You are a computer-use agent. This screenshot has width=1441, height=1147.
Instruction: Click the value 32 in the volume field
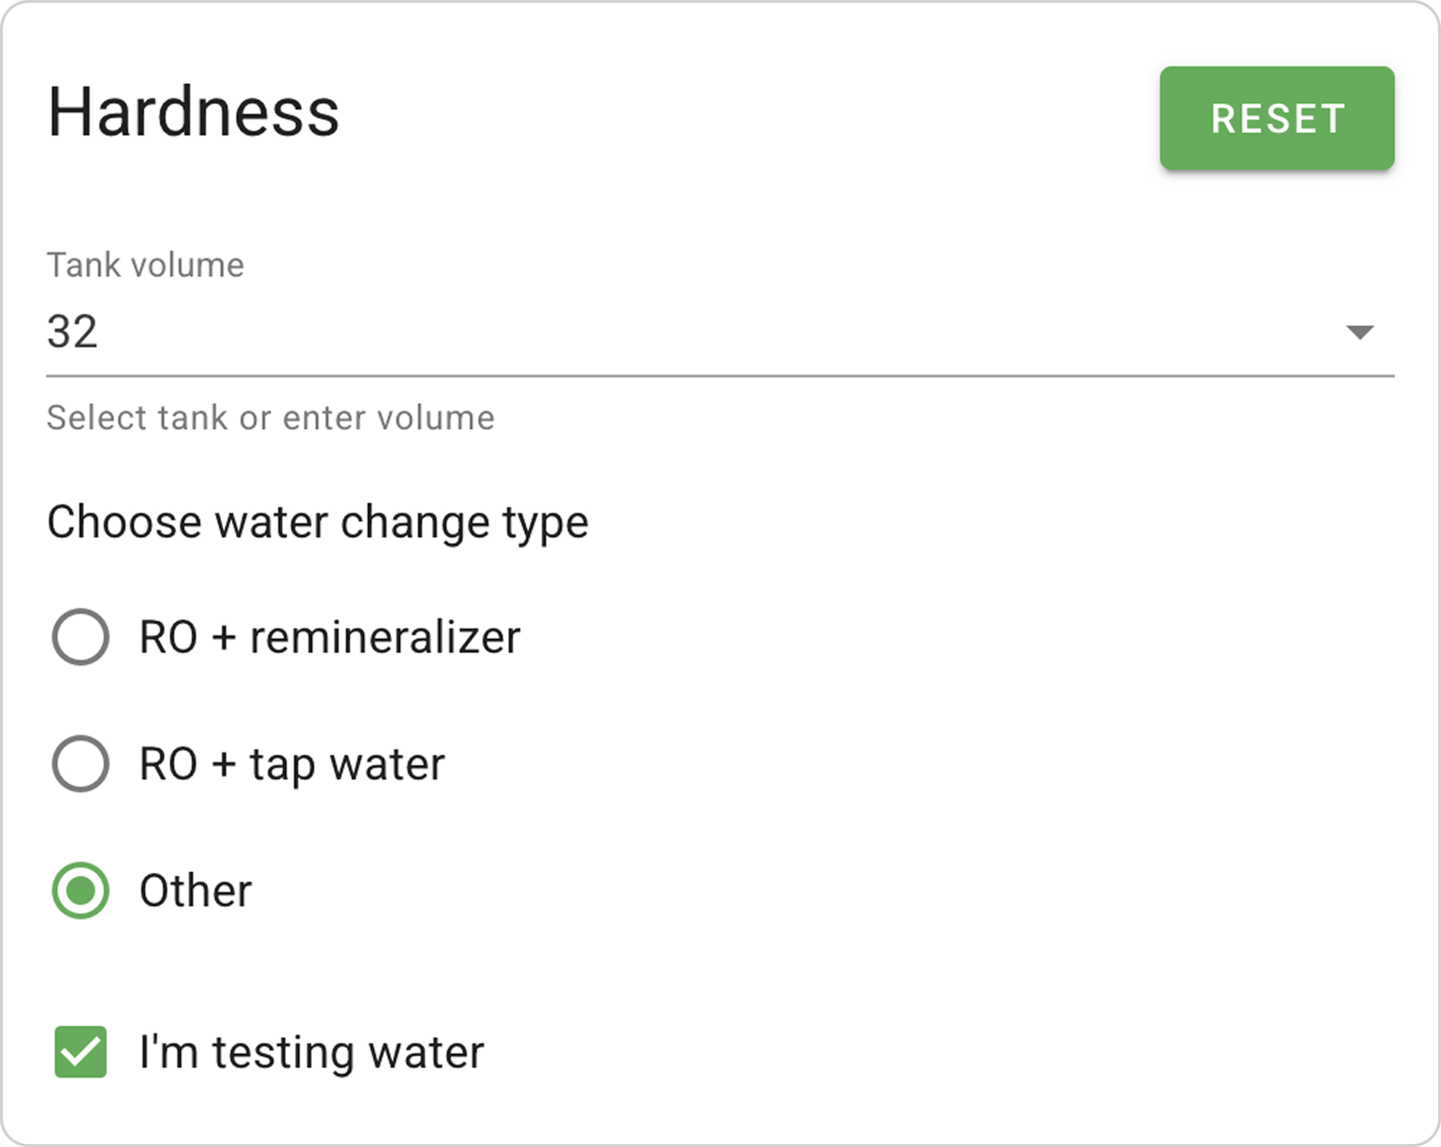pyautogui.click(x=72, y=331)
